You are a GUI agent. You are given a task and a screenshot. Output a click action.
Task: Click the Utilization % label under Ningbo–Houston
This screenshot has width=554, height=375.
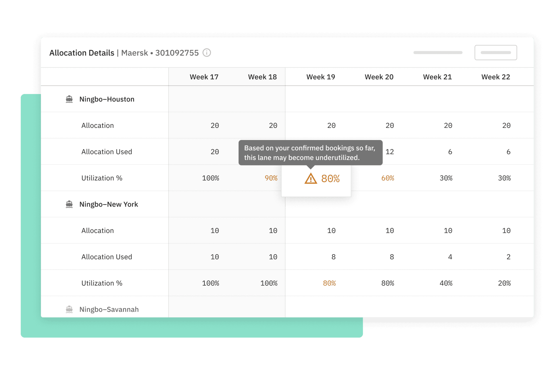click(102, 178)
